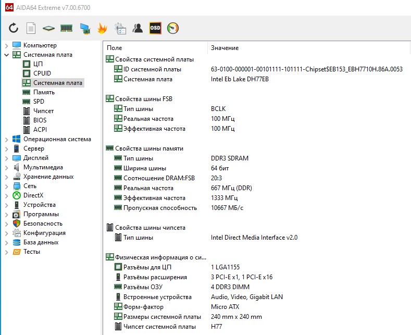
Task: Select Устройства in the tree
Action: (x=40, y=205)
